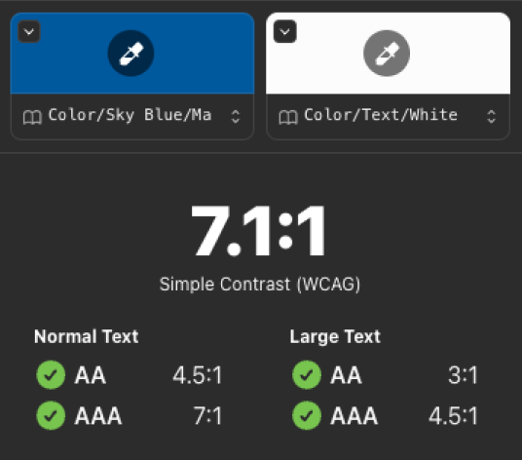Click Large Text AA green checkmark

tap(307, 375)
